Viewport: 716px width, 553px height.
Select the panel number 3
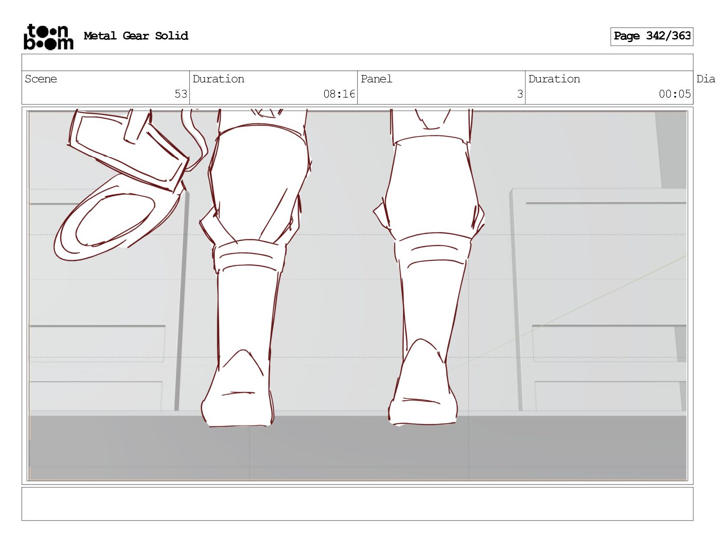tap(520, 94)
